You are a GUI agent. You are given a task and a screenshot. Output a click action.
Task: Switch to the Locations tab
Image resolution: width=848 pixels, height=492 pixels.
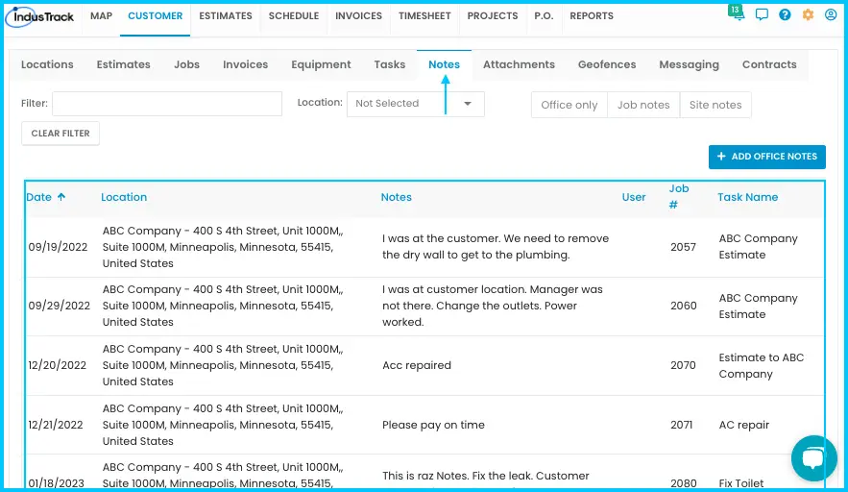click(x=47, y=64)
